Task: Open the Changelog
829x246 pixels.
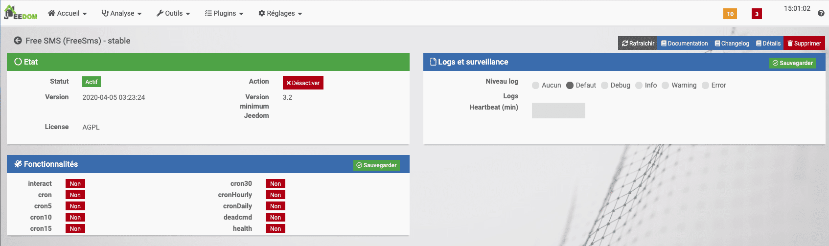Action: coord(732,43)
